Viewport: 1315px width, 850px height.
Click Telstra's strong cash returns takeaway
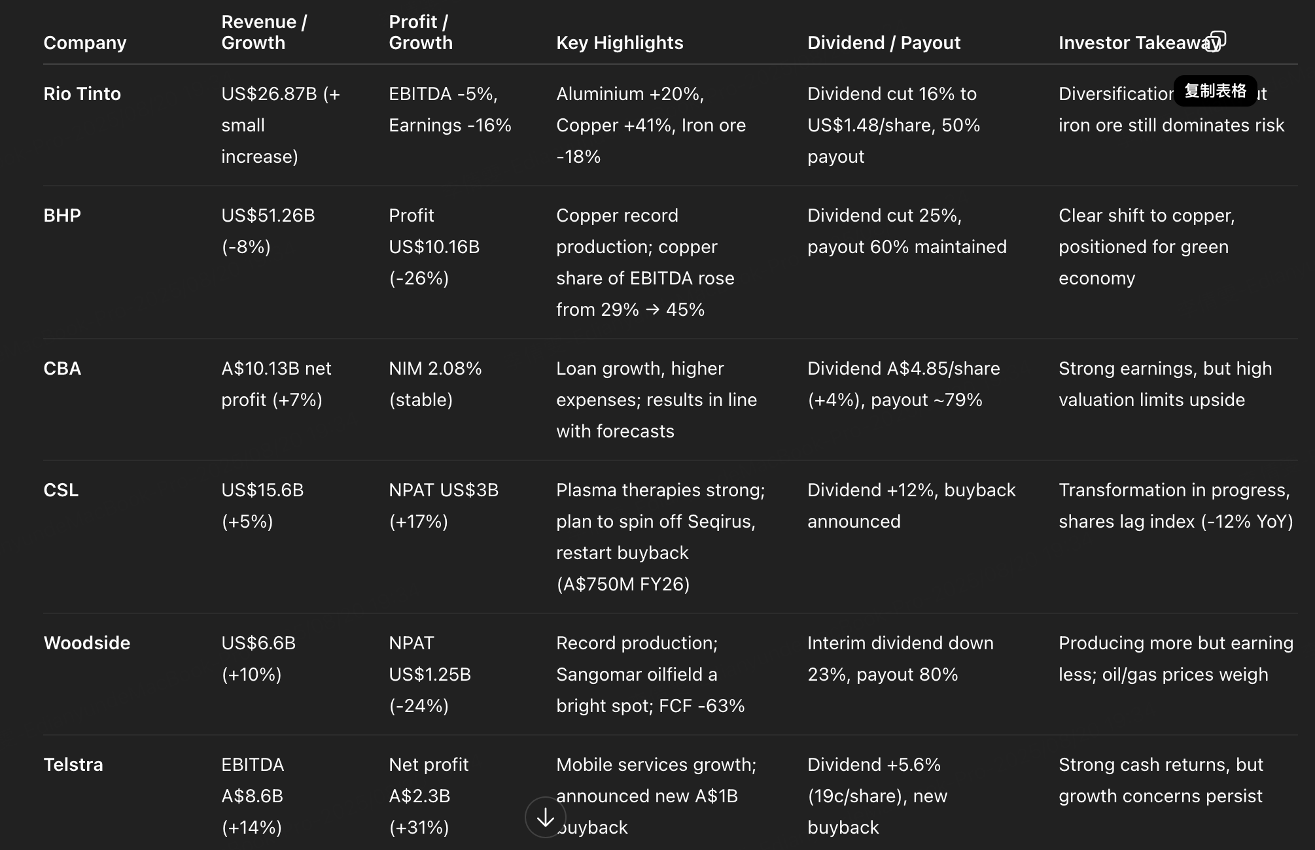(1161, 780)
